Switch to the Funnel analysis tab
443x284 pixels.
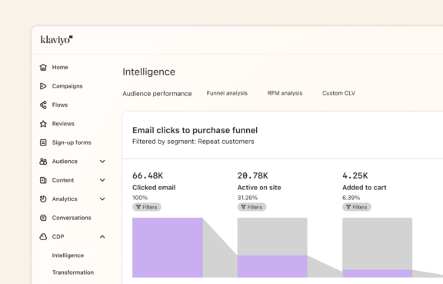[x=227, y=93]
